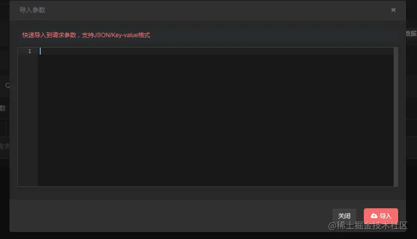Click the cut-off 数 tab at left edge
This screenshot has width=417, height=239.
(x=2, y=108)
